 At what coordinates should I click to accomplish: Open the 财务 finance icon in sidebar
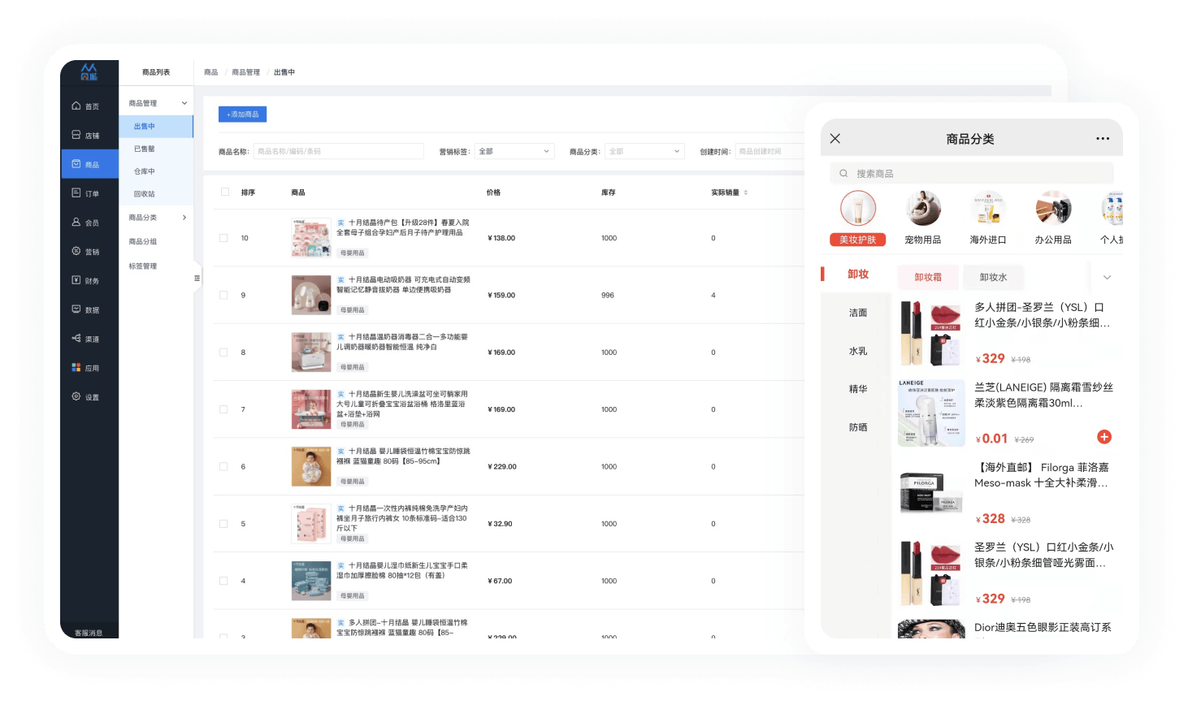(x=76, y=280)
